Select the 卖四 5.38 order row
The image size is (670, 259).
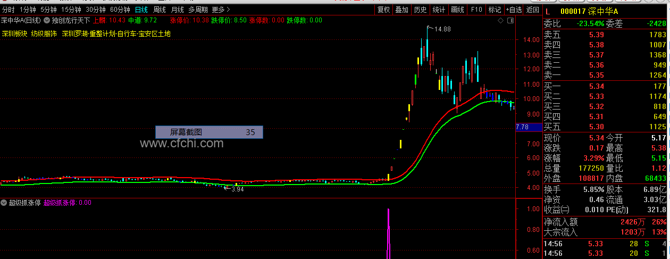(605, 45)
